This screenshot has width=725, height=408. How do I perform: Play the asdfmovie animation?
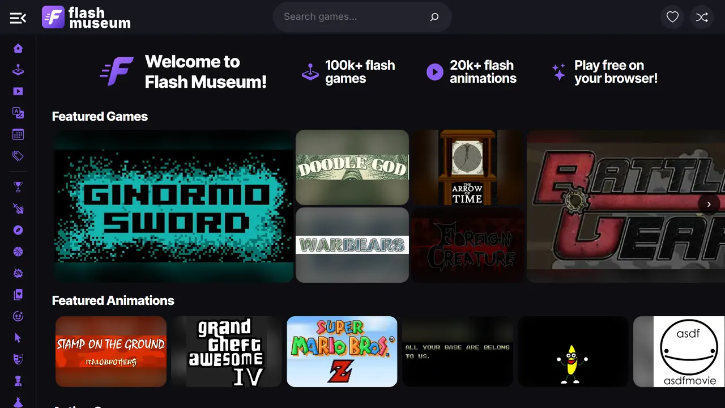(679, 351)
